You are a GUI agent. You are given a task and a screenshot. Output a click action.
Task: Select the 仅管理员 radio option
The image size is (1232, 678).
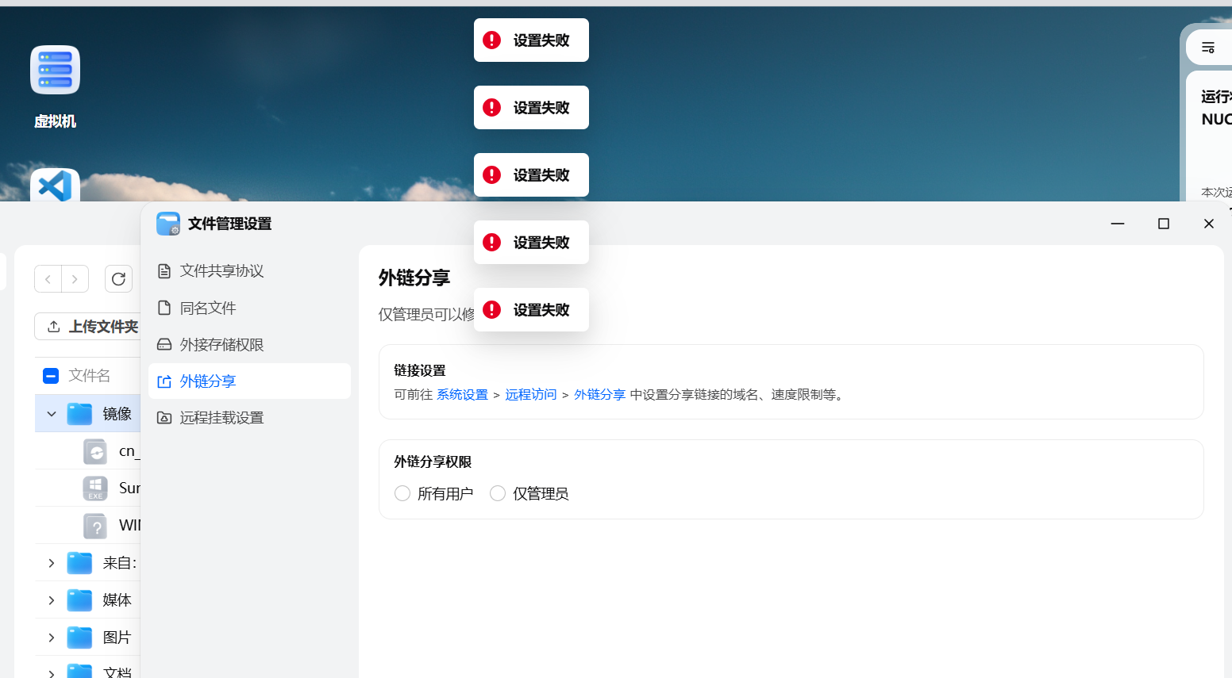click(498, 494)
